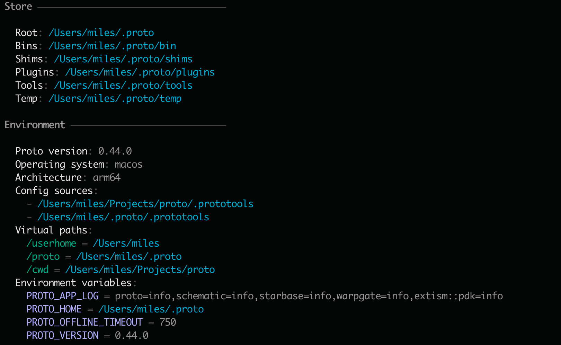Open the .proto/.prototools config source path

point(123,217)
